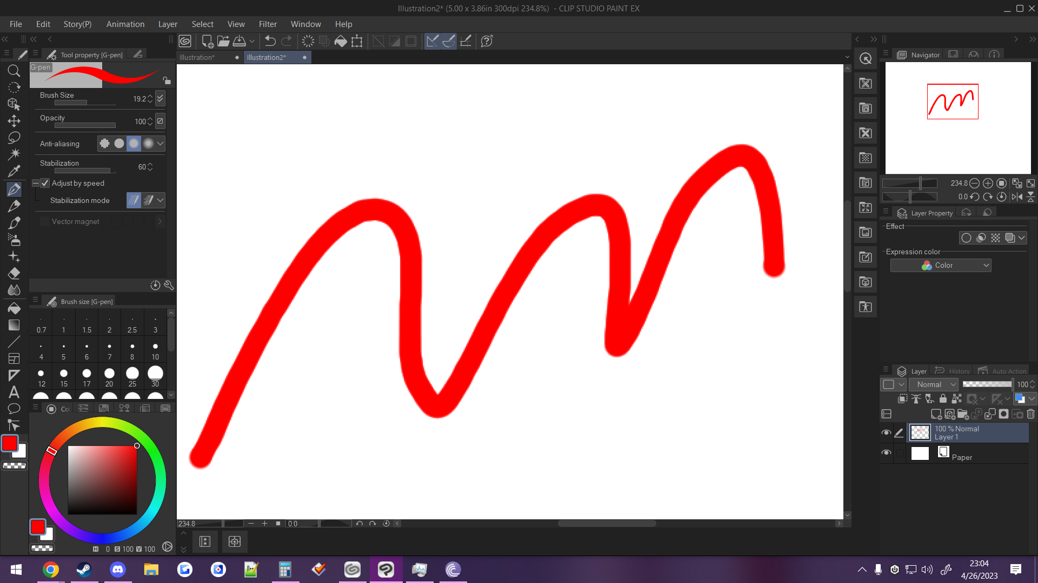Select the Zoom tool from the toolbar

click(x=14, y=71)
